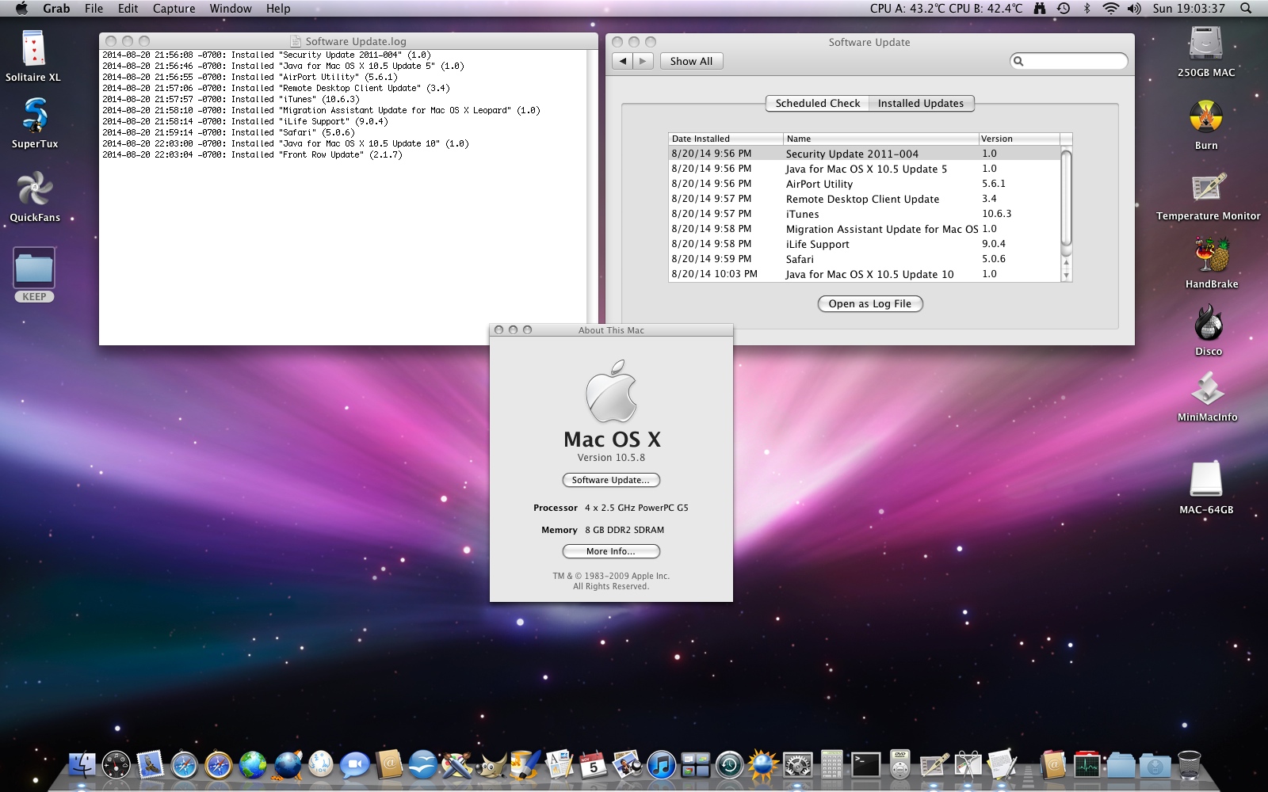1268x792 pixels.
Task: Launch silver-rimmed Safari compass in Dock
Action: coord(185,765)
